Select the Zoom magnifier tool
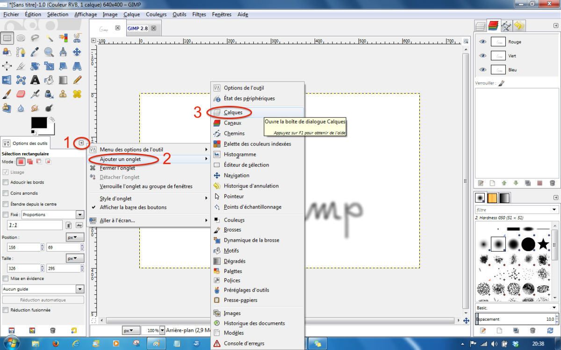This screenshot has width=561, height=350. 49,52
